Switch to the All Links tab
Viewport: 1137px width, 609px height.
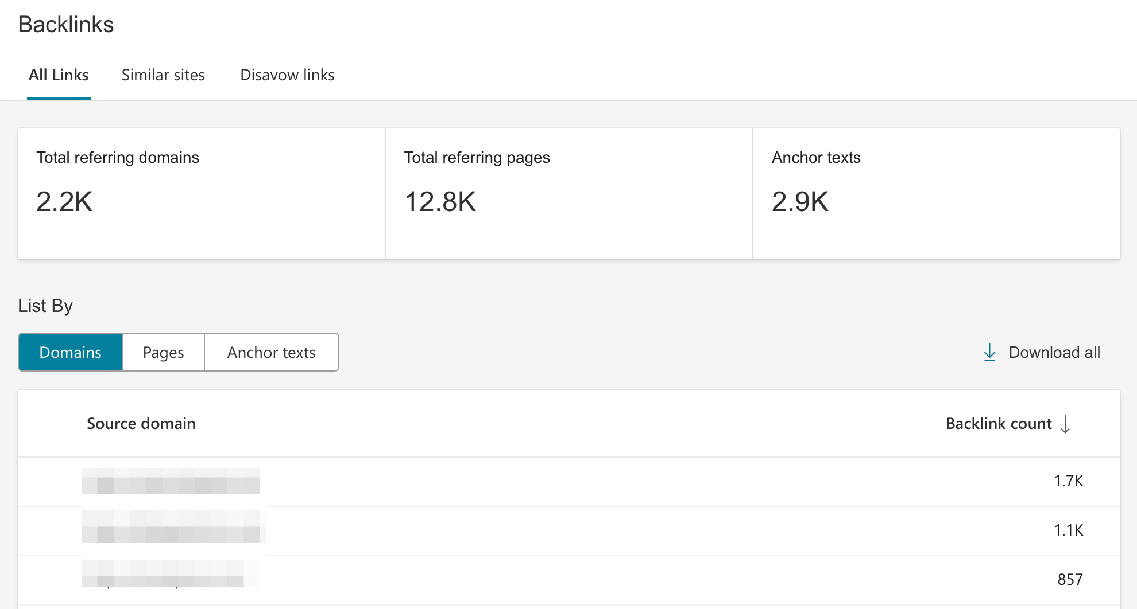[59, 75]
